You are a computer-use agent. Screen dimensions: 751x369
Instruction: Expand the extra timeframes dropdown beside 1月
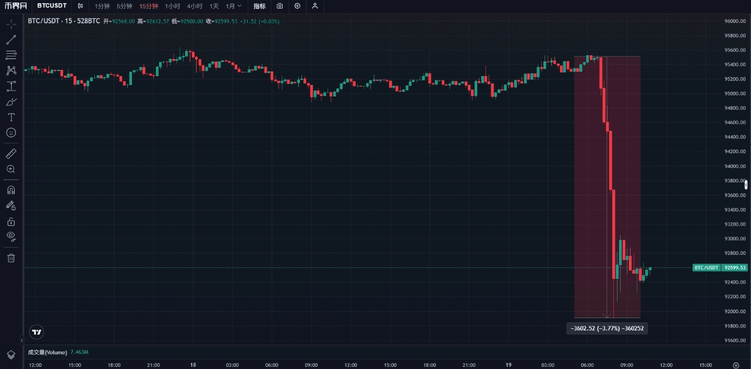tap(239, 6)
